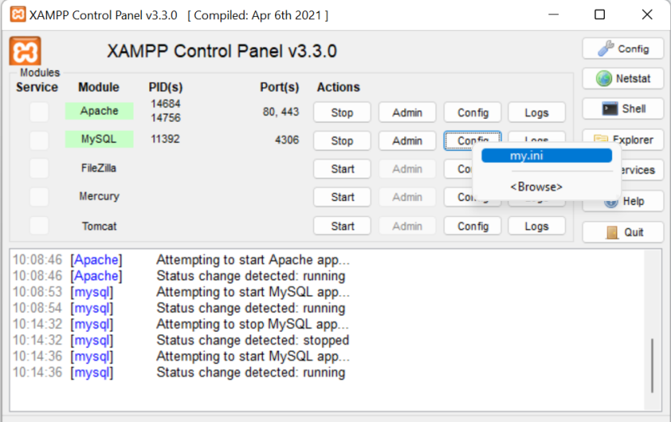
Task: Stop the Apache module
Action: click(342, 113)
